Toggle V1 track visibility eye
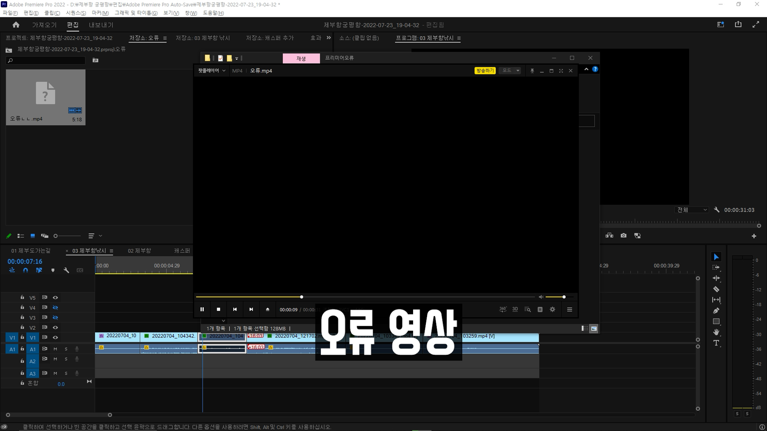The height and width of the screenshot is (431, 767). (56, 337)
